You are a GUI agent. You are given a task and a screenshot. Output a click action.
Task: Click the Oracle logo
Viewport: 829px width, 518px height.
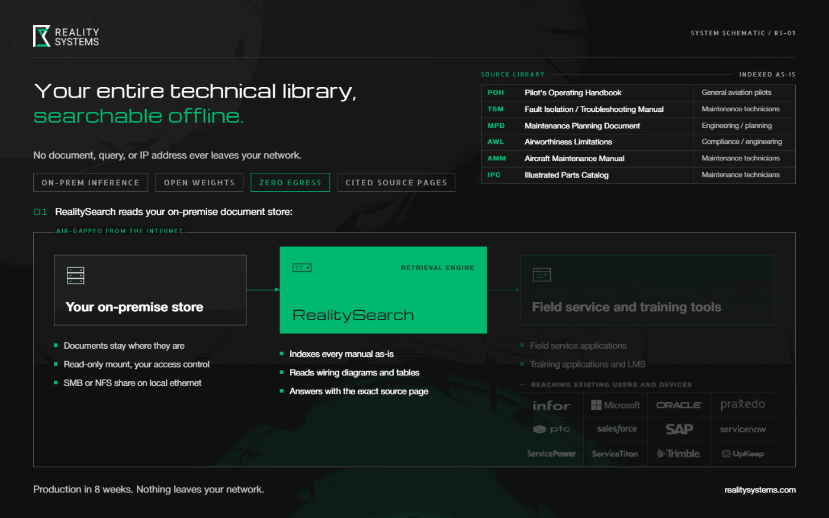(679, 405)
